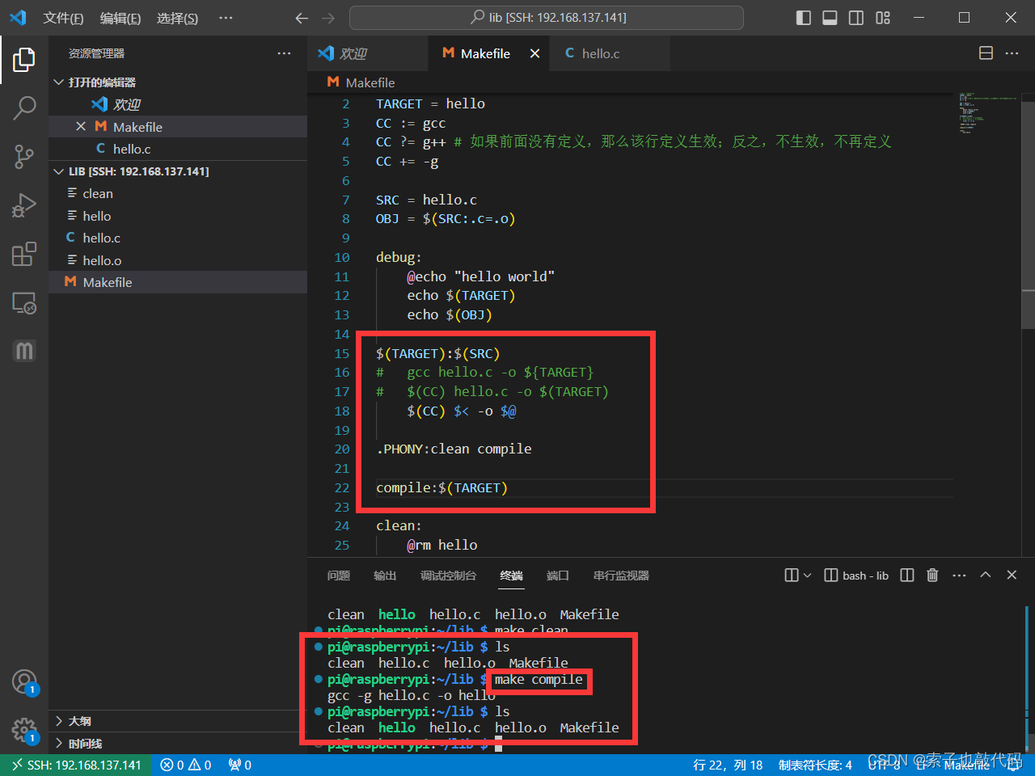1035x776 pixels.
Task: Place cursor on the compile:$(TARGET) line
Action: (x=441, y=488)
